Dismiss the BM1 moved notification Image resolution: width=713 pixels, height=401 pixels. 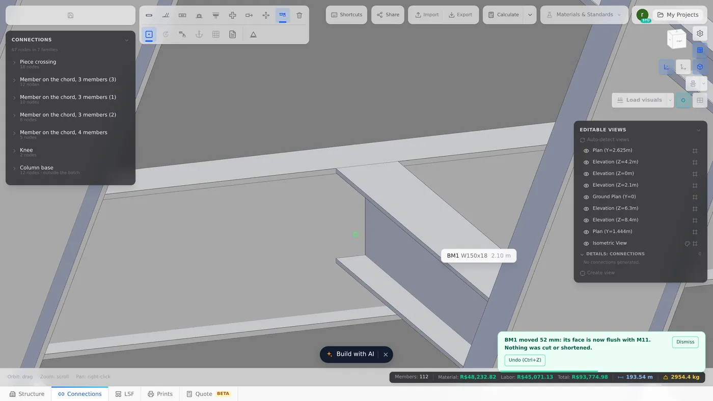click(x=685, y=342)
